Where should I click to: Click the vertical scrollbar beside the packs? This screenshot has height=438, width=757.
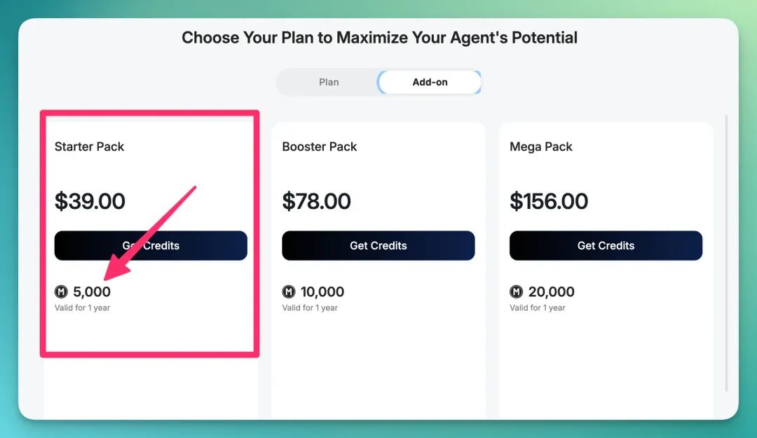(x=726, y=253)
